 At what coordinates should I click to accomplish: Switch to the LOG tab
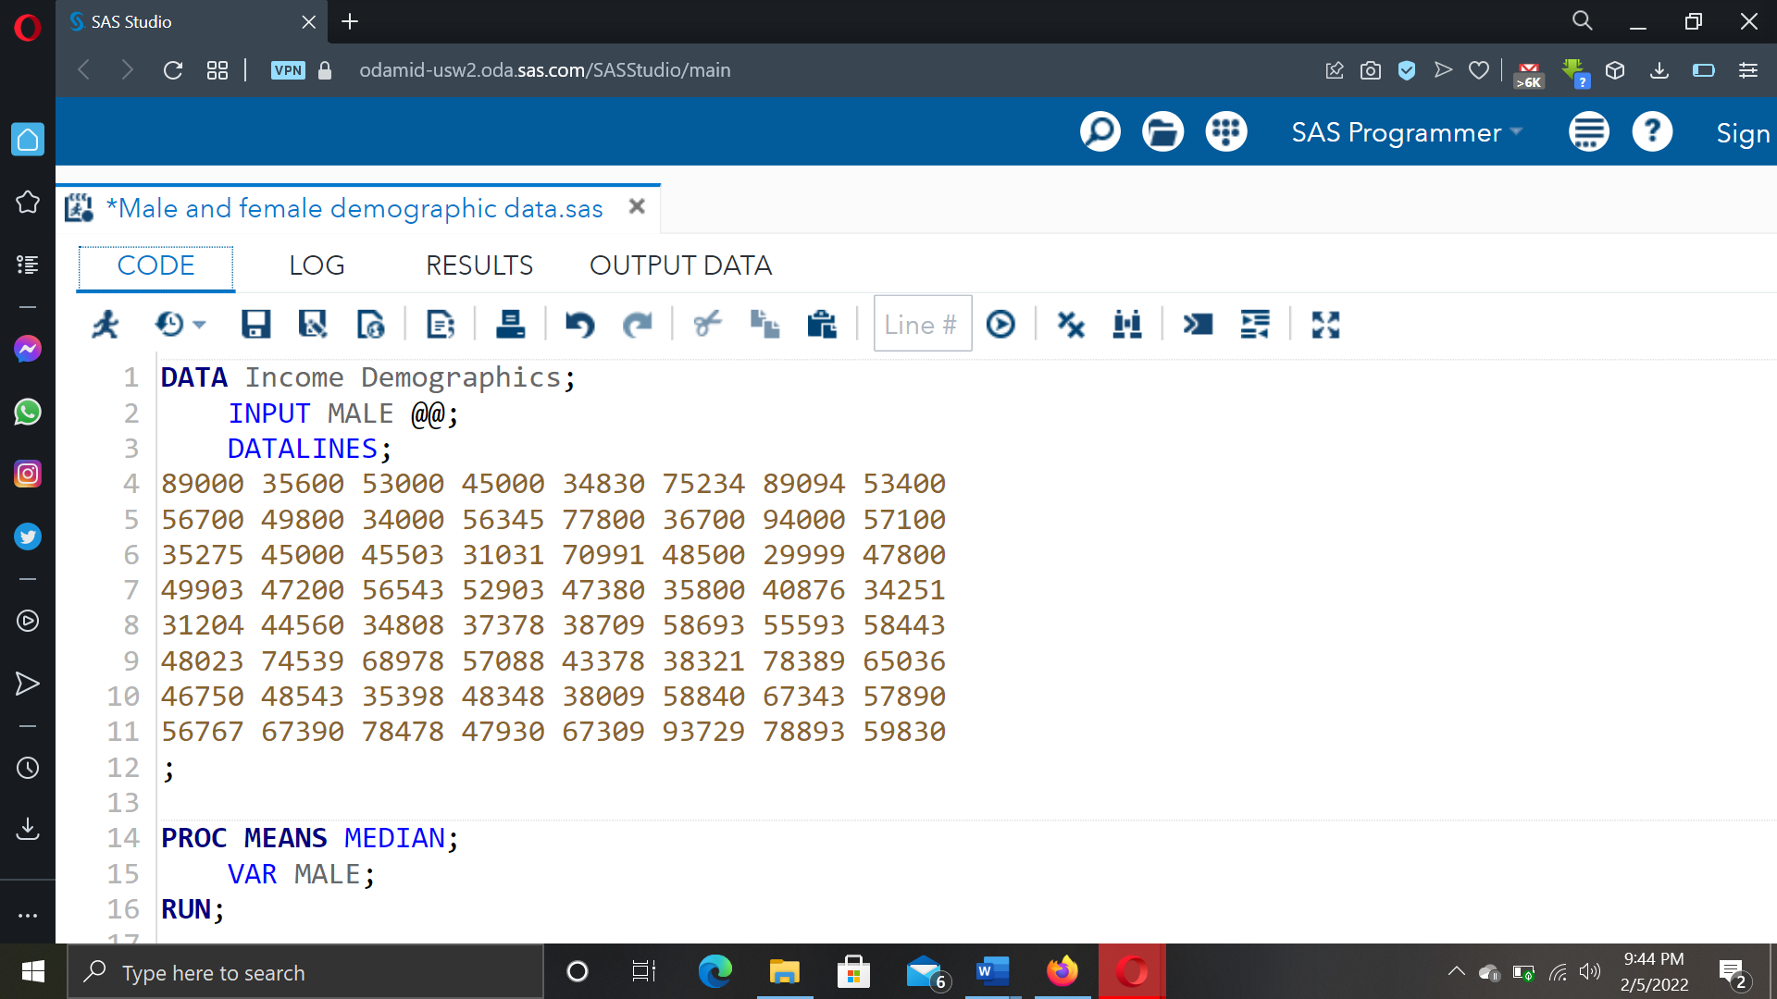point(317,265)
